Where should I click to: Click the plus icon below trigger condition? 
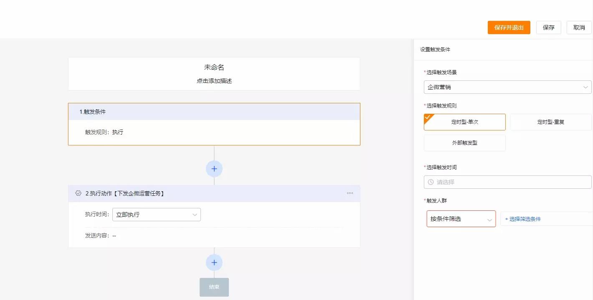click(214, 169)
